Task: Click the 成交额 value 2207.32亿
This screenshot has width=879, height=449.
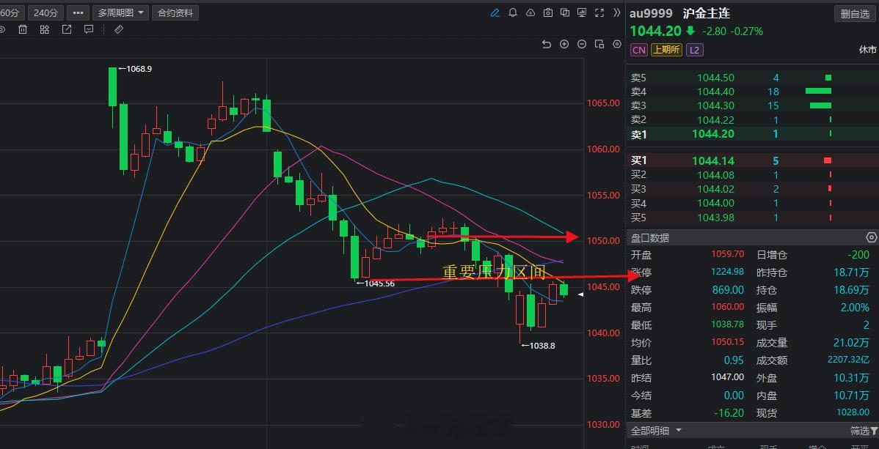Action: [x=848, y=360]
